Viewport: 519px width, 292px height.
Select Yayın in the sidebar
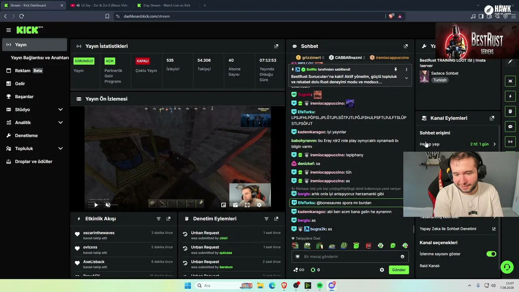point(34,45)
